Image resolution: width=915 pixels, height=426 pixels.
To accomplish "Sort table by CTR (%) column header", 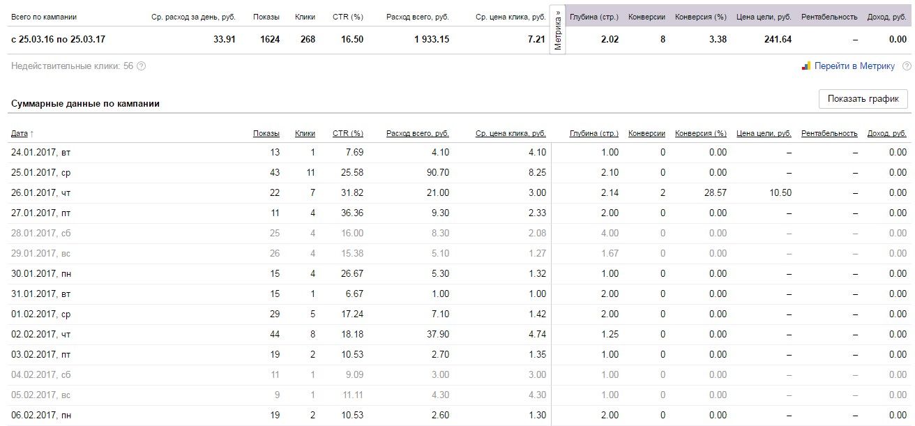I will tap(348, 133).
